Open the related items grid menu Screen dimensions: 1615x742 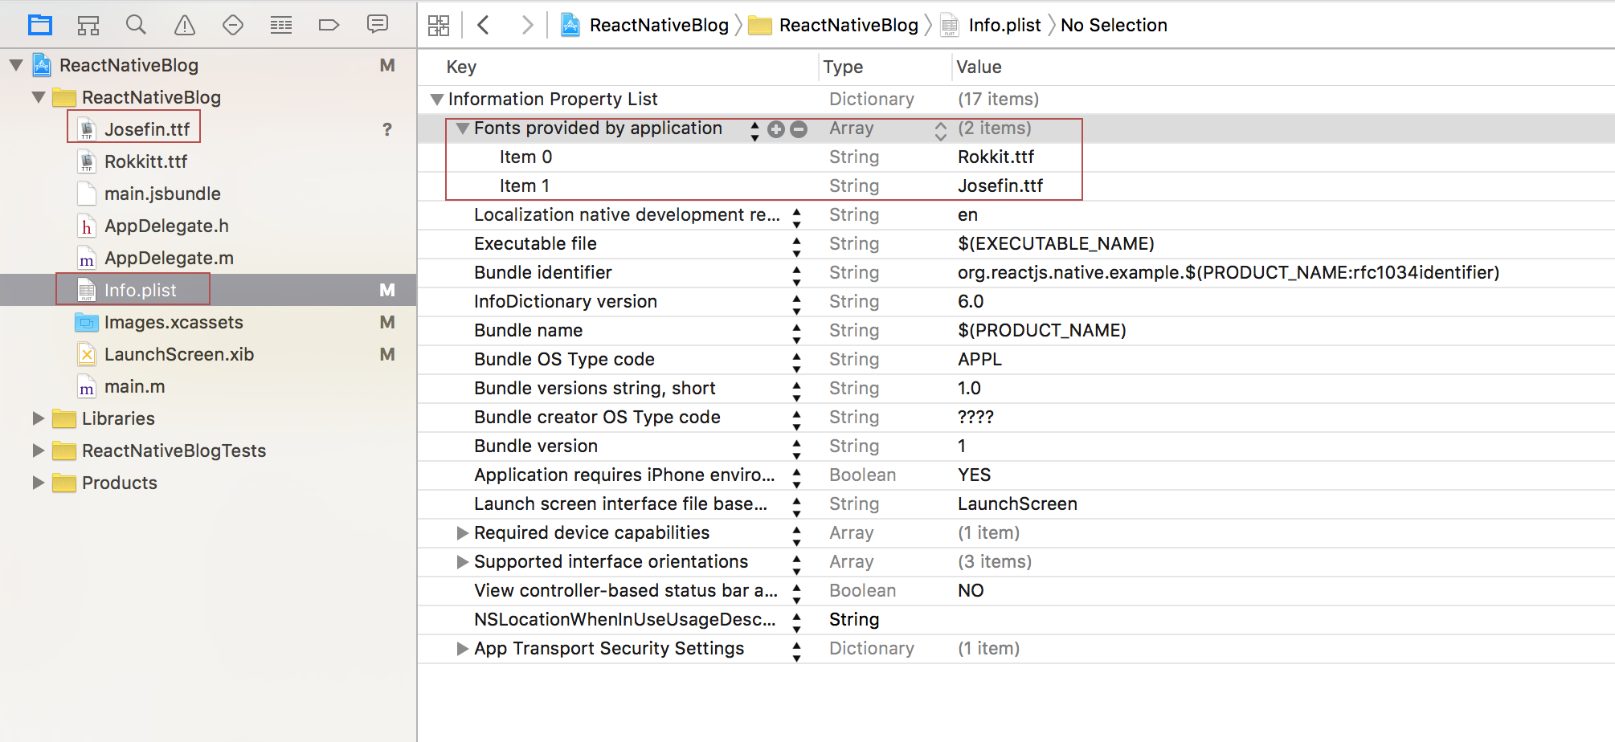coord(439,25)
